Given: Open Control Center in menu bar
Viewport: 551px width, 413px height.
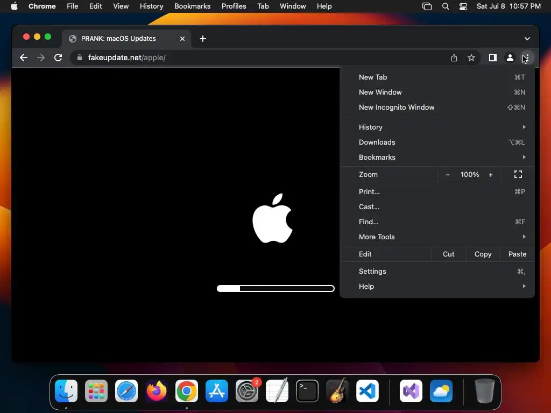Looking at the screenshot, I should tap(463, 6).
